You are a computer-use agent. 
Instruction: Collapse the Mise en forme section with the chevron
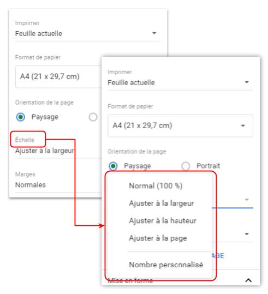click(248, 280)
